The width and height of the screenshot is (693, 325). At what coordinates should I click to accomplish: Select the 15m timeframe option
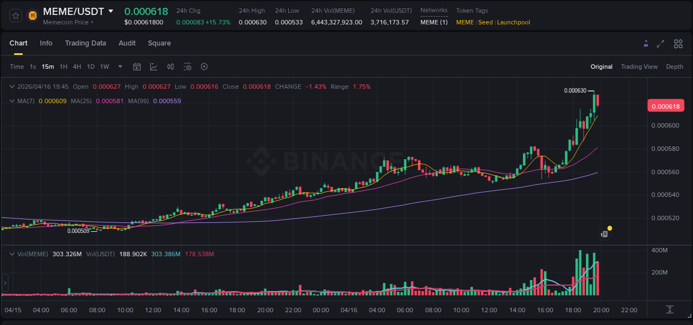[48, 67]
